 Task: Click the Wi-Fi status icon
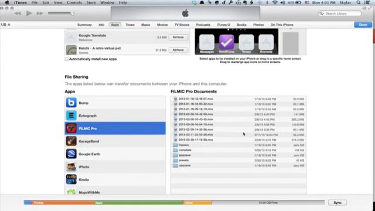tap(275, 2)
